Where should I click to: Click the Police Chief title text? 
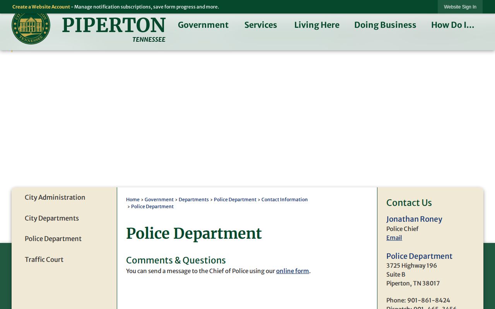click(x=402, y=229)
